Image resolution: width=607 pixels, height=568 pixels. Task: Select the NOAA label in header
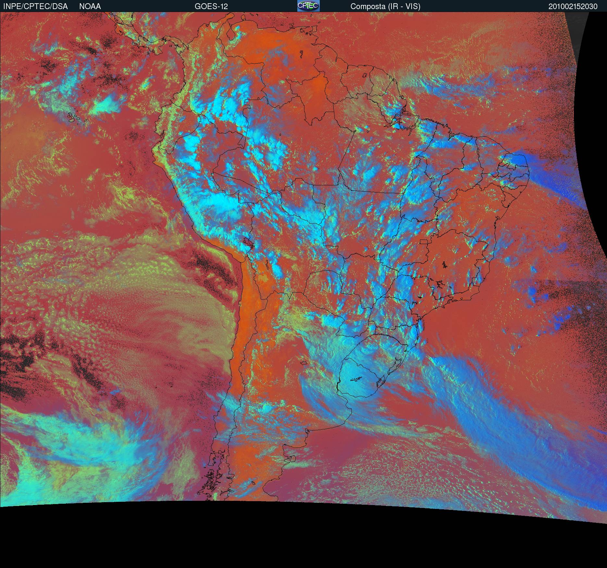90,6
